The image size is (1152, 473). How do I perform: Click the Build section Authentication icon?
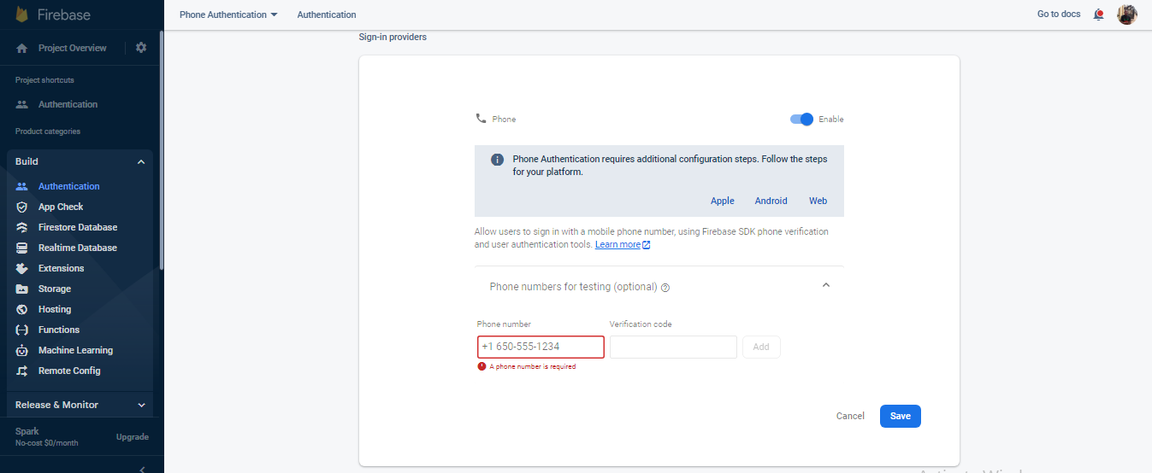[22, 186]
